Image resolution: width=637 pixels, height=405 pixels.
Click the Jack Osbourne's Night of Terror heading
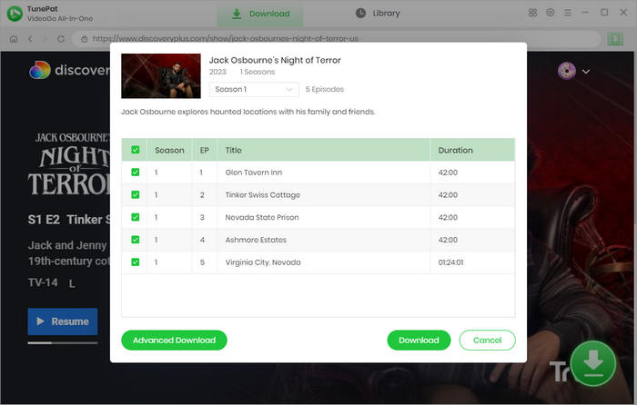pyautogui.click(x=275, y=60)
